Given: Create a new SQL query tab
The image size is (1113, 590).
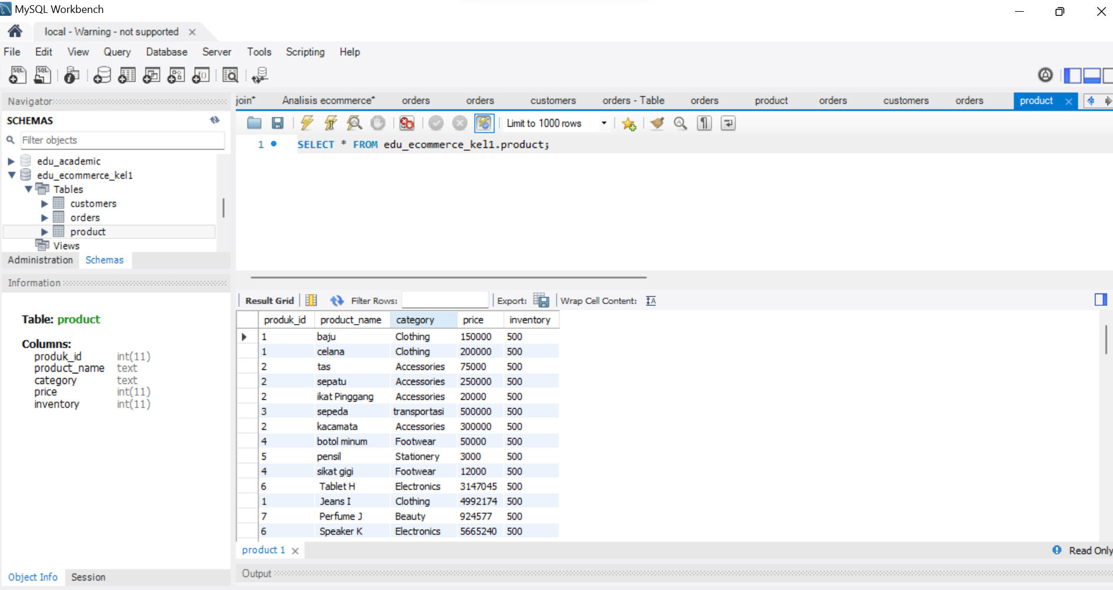Looking at the screenshot, I should 17,75.
